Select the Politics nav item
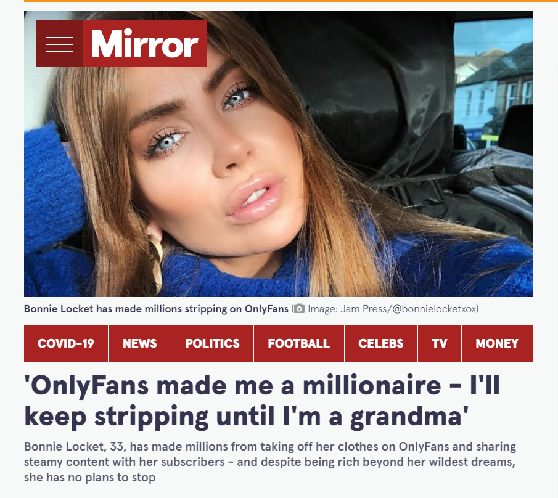Screen dimensions: 558x498 pyautogui.click(x=213, y=344)
